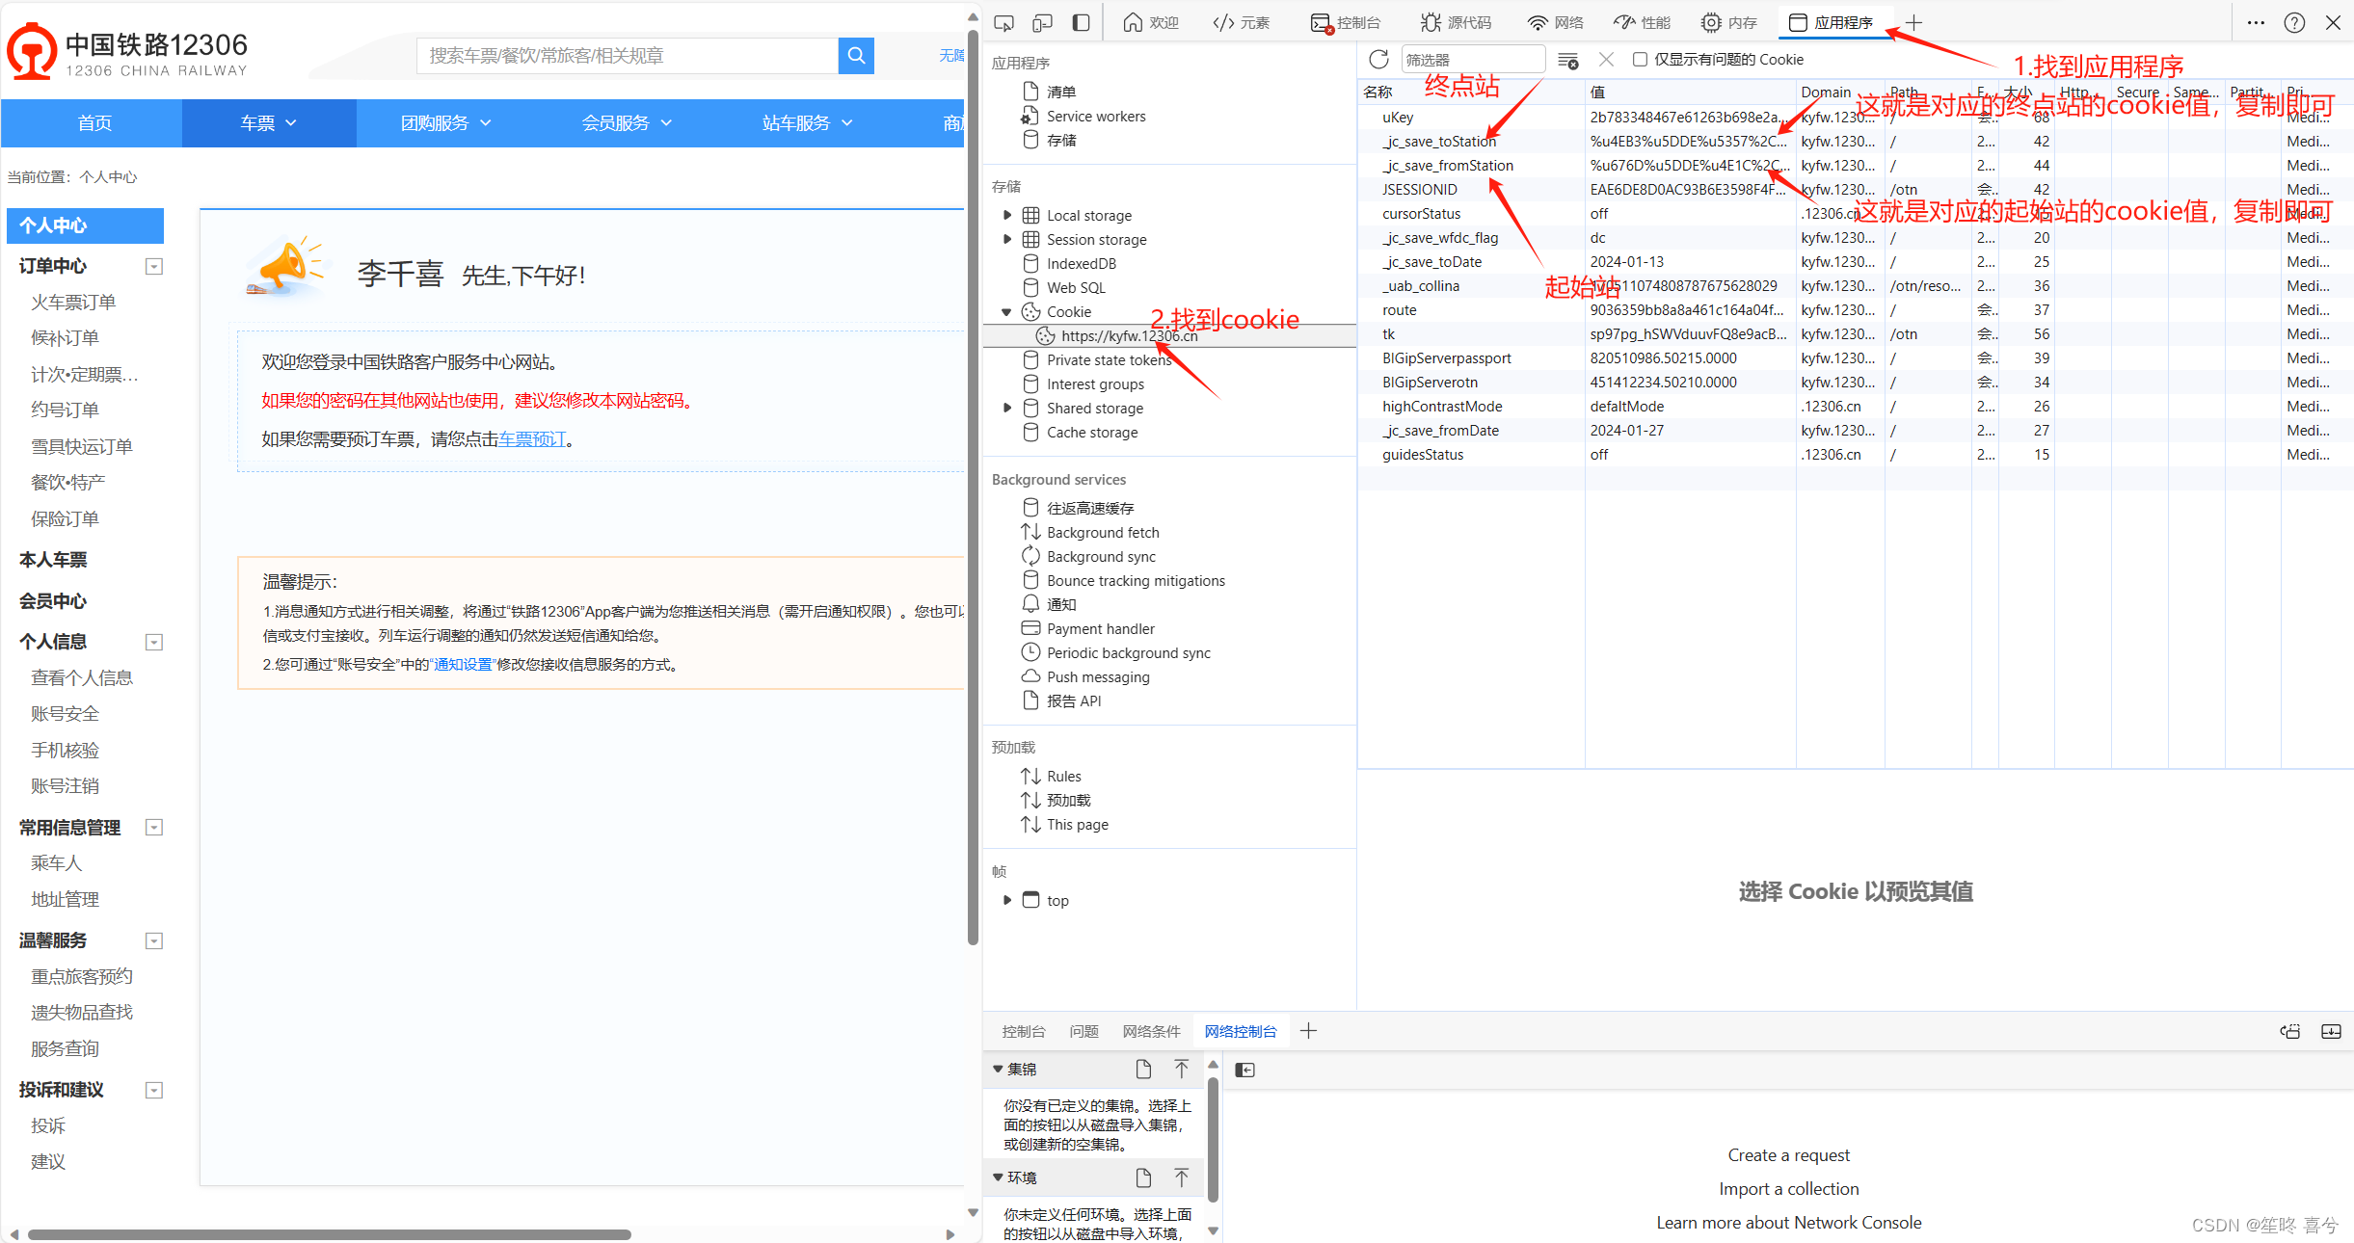Collapse the 订单中心 sidebar section
2354x1243 pixels.
click(x=153, y=266)
